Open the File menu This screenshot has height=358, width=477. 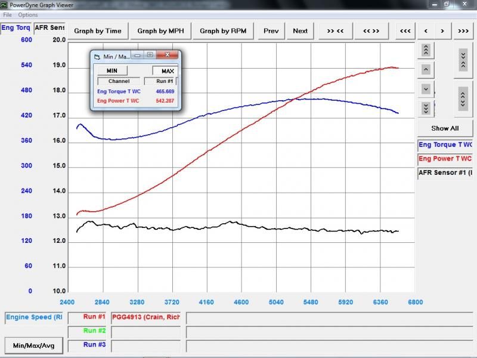point(7,15)
